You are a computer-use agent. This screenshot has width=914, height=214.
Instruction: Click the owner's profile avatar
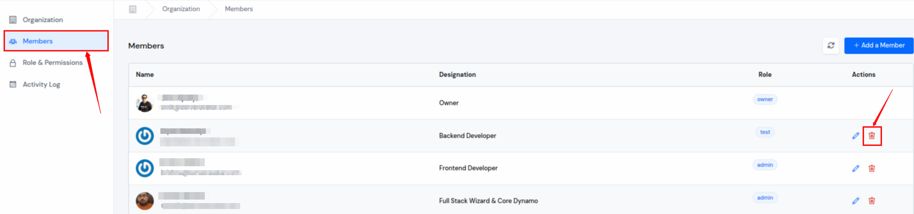click(145, 103)
